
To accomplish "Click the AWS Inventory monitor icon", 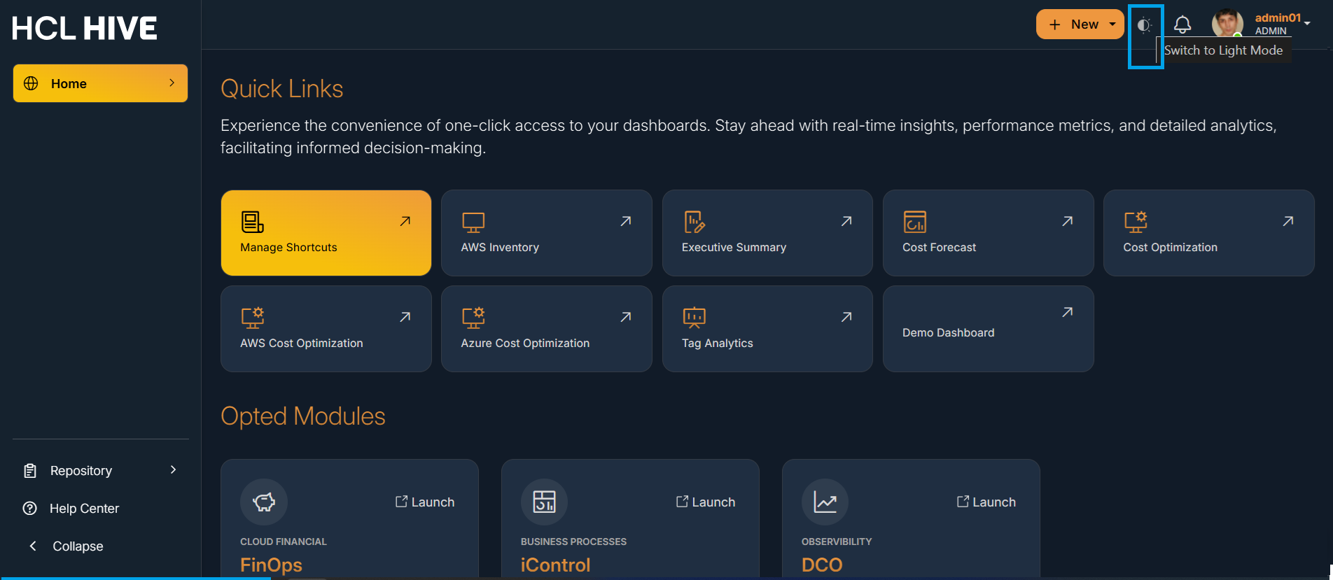I will point(473,222).
